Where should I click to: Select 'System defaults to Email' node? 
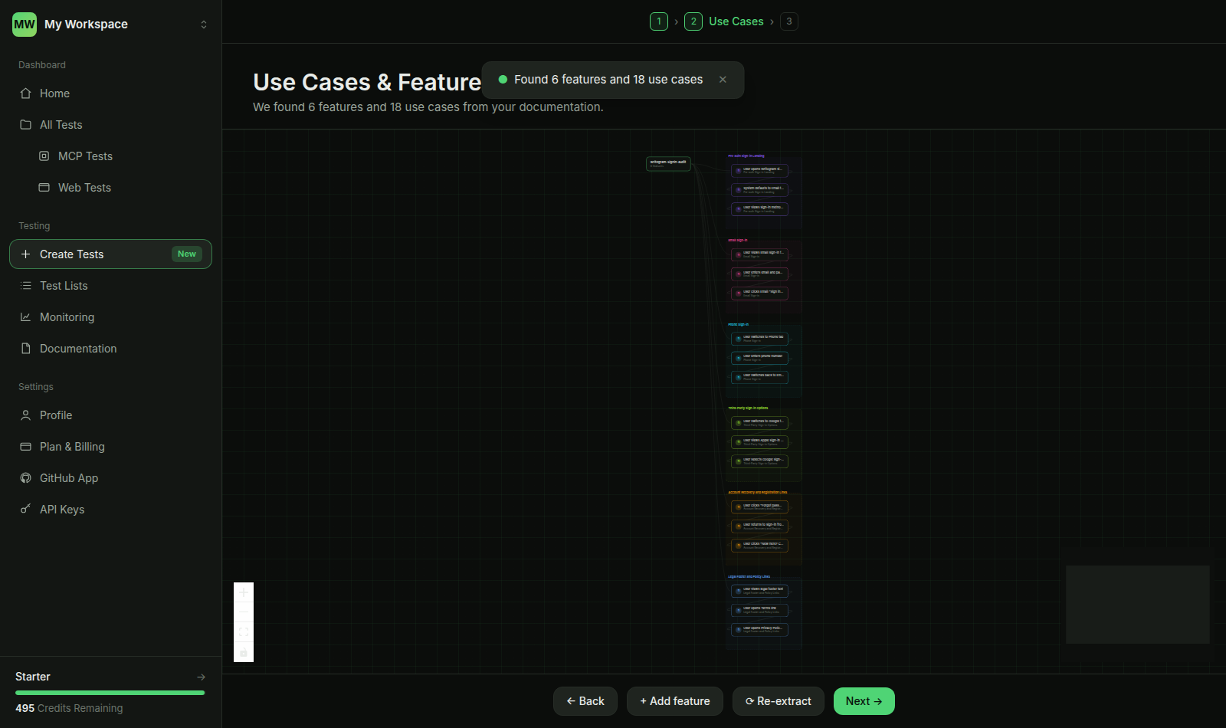[x=759, y=189]
